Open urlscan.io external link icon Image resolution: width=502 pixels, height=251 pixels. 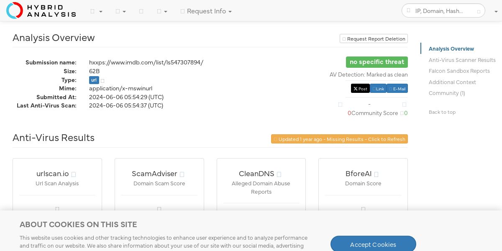[74, 174]
